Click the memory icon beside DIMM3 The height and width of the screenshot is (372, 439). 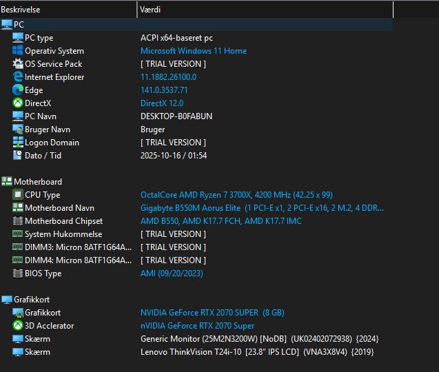tap(18, 247)
